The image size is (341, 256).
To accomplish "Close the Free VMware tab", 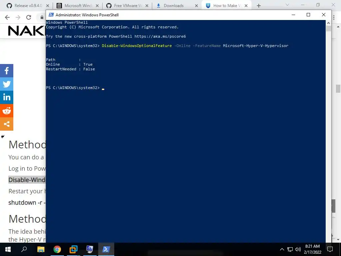I will (x=147, y=6).
